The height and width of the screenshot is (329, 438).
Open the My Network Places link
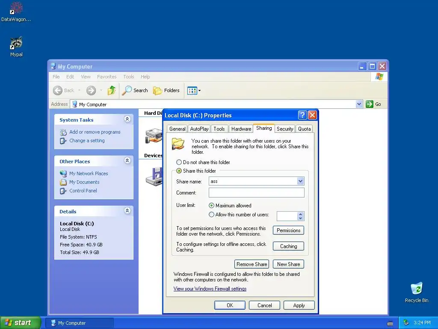click(89, 173)
